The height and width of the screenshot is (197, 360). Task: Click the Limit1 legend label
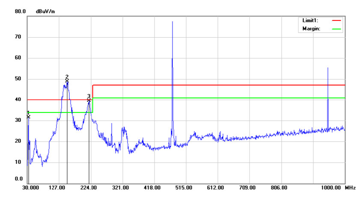[310, 21]
